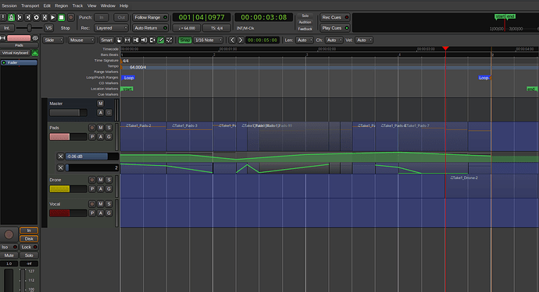
Task: Select the Internal Edit tool
Action: pyautogui.click(x=170, y=40)
